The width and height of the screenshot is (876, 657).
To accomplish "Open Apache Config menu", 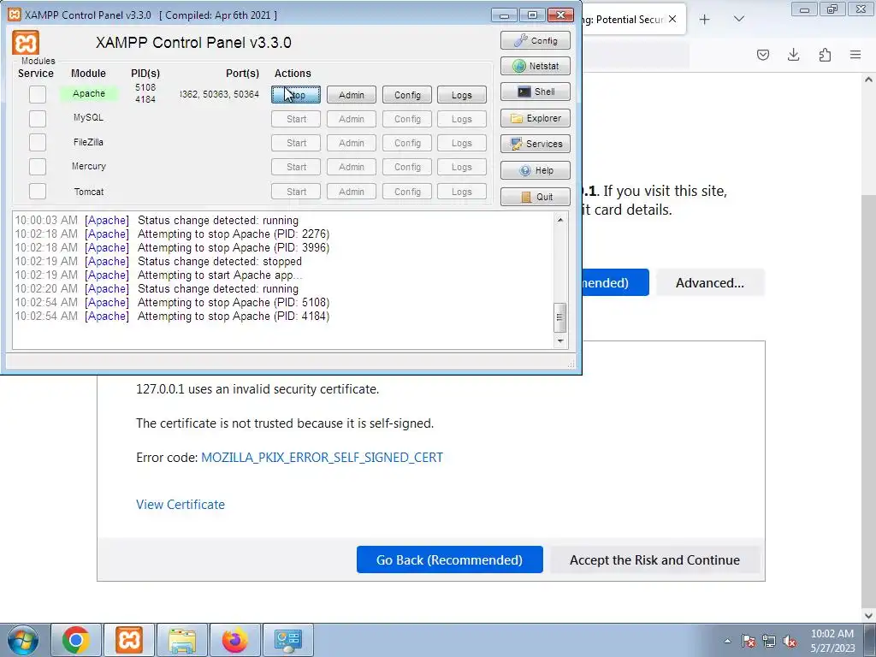I will click(x=407, y=95).
